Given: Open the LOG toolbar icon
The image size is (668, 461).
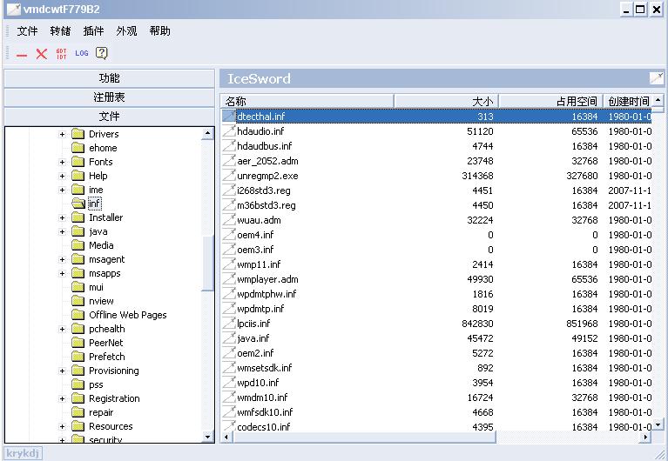Looking at the screenshot, I should coord(81,53).
